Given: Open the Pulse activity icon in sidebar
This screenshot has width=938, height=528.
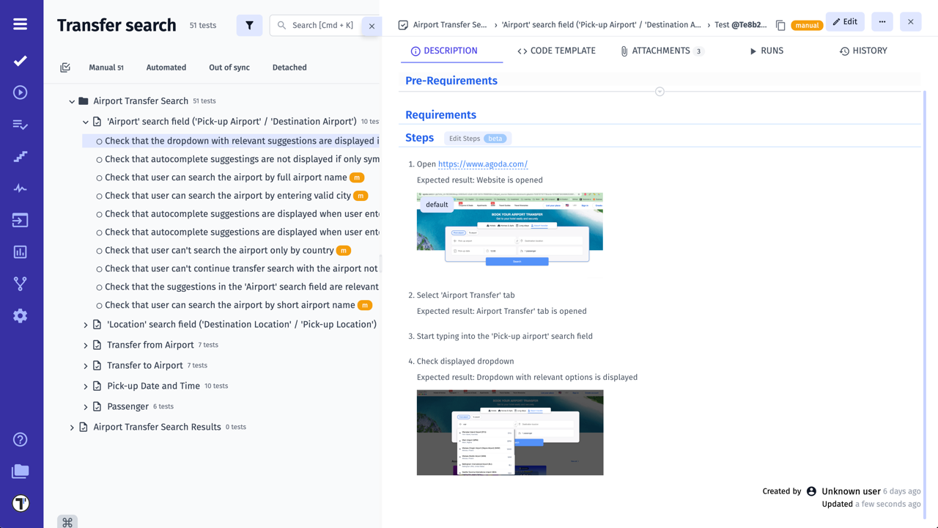Looking at the screenshot, I should (x=21, y=188).
